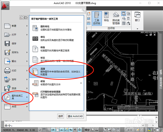Click the DesignCenter icon in ribbon palettes
The height and width of the screenshot is (132, 163).
(x=124, y=23)
